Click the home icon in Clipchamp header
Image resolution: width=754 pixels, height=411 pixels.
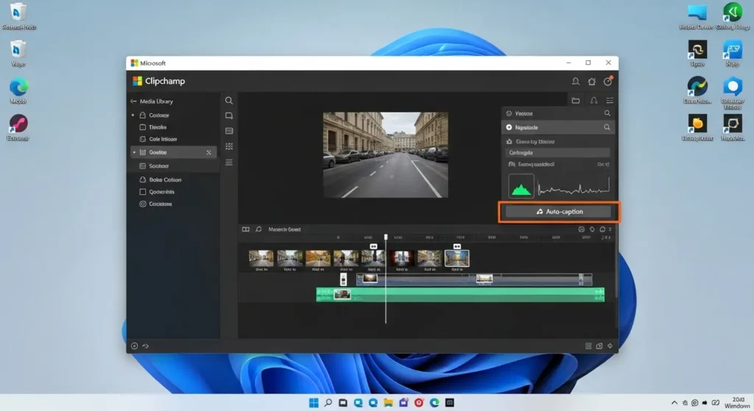591,82
